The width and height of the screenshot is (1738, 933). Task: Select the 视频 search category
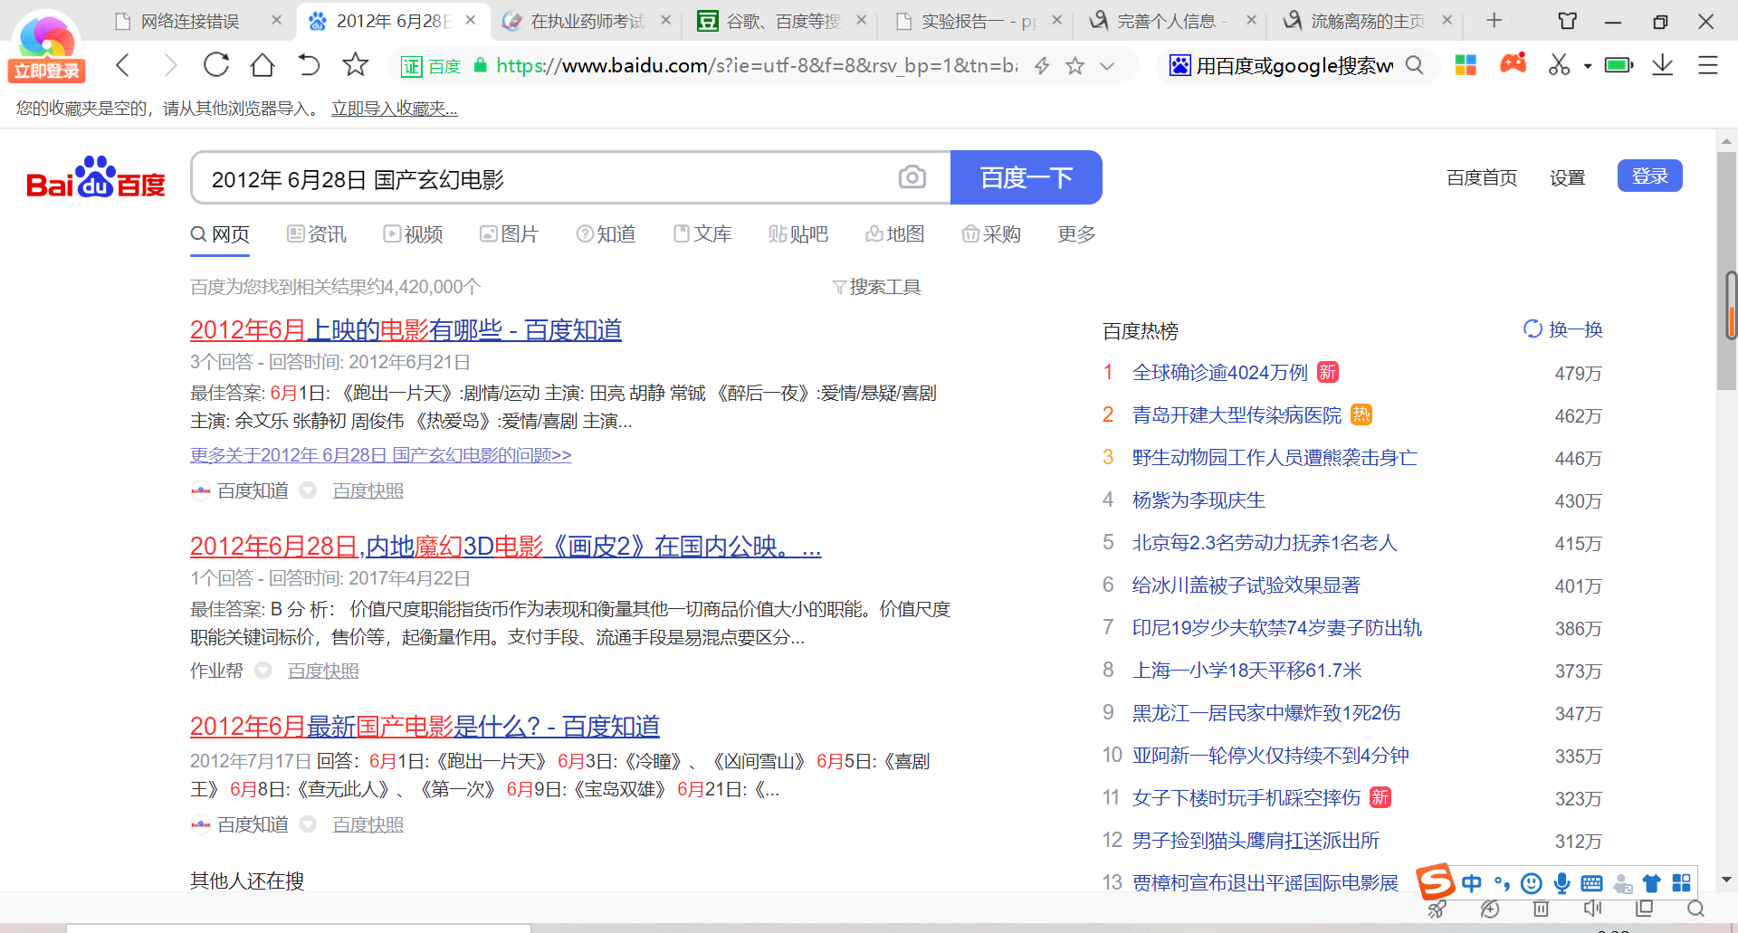[x=413, y=234]
